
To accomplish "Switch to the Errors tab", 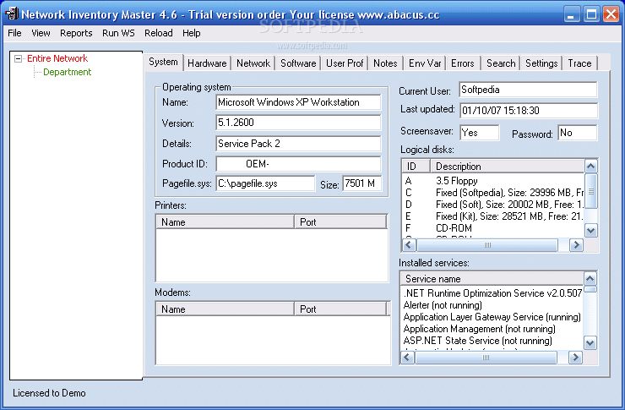I will click(x=462, y=63).
